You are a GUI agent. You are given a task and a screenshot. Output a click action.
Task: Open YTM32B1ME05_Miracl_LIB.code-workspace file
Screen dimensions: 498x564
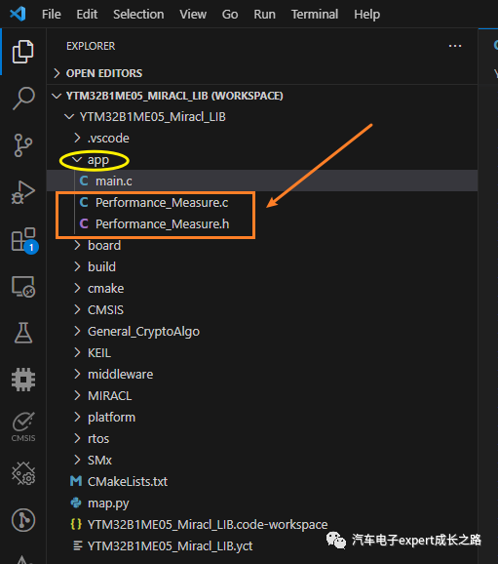coord(262,524)
